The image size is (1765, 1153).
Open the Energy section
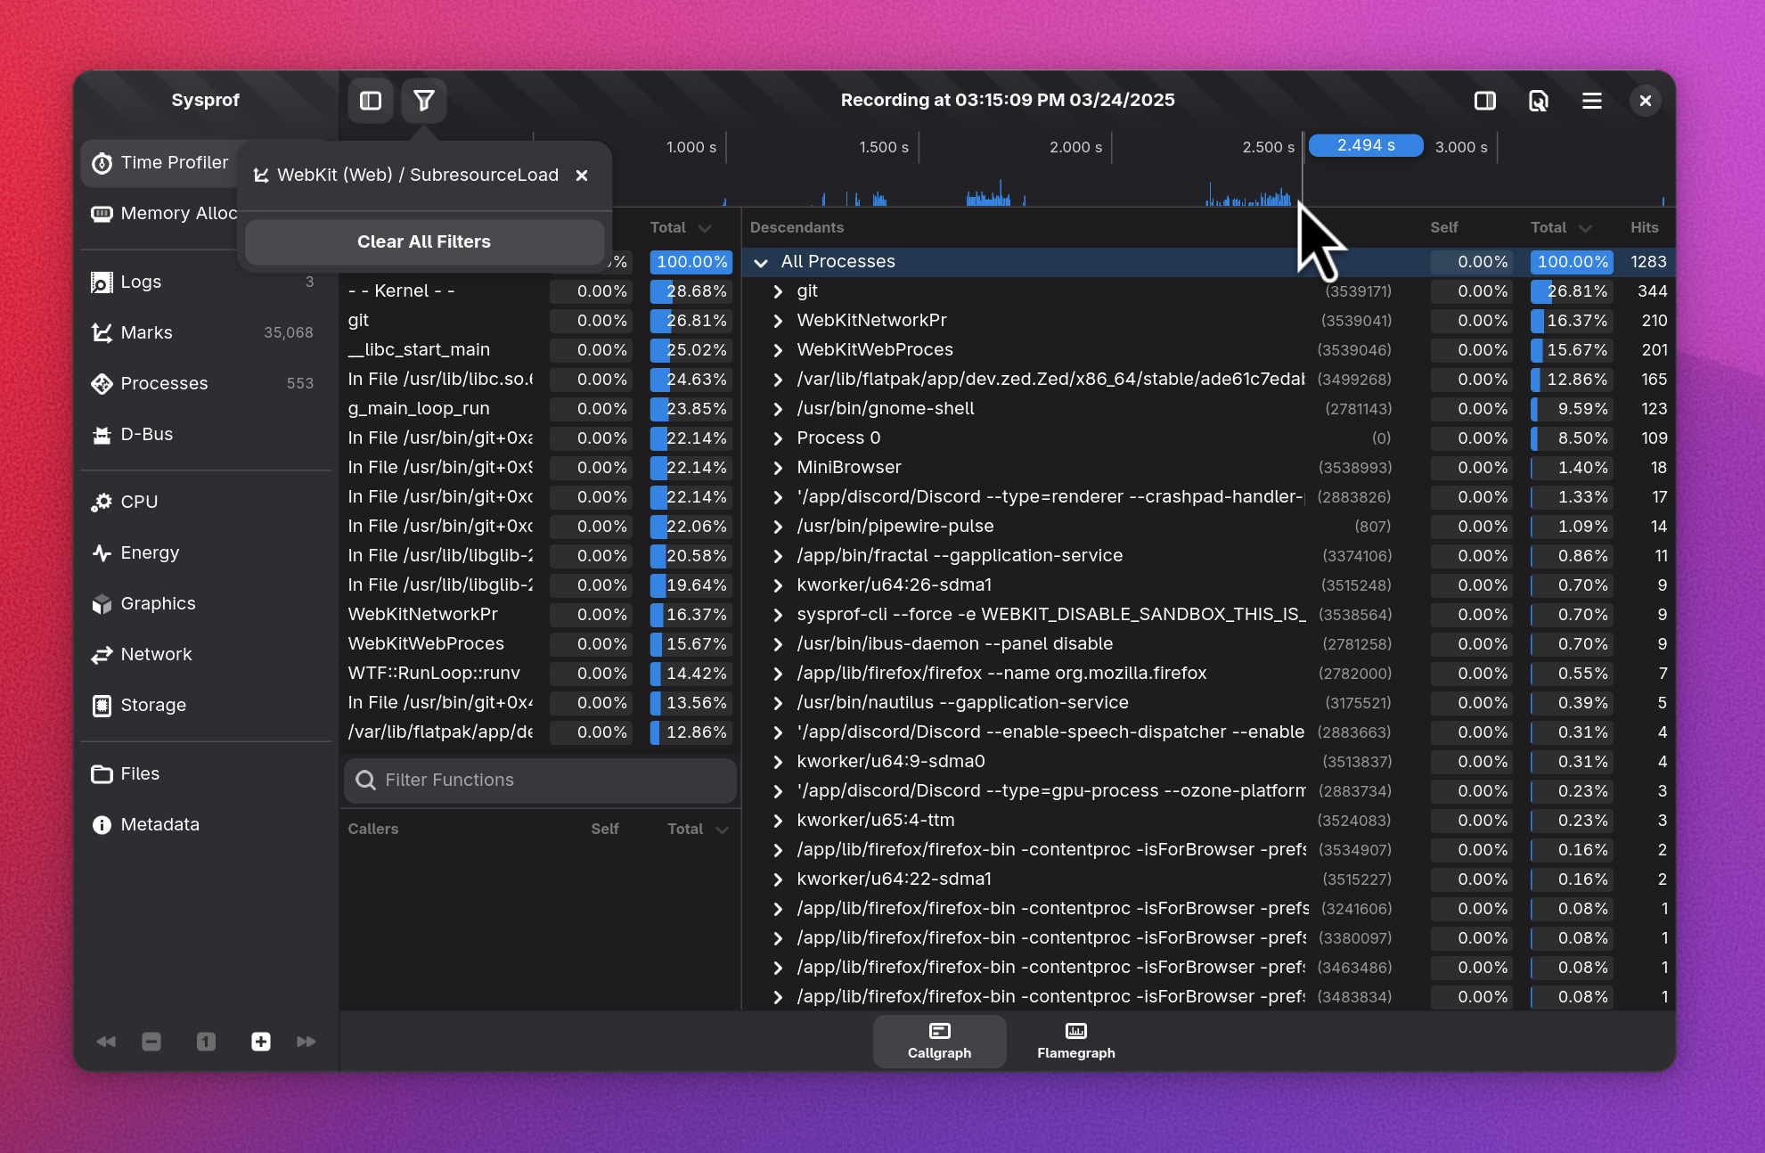[x=206, y=552]
